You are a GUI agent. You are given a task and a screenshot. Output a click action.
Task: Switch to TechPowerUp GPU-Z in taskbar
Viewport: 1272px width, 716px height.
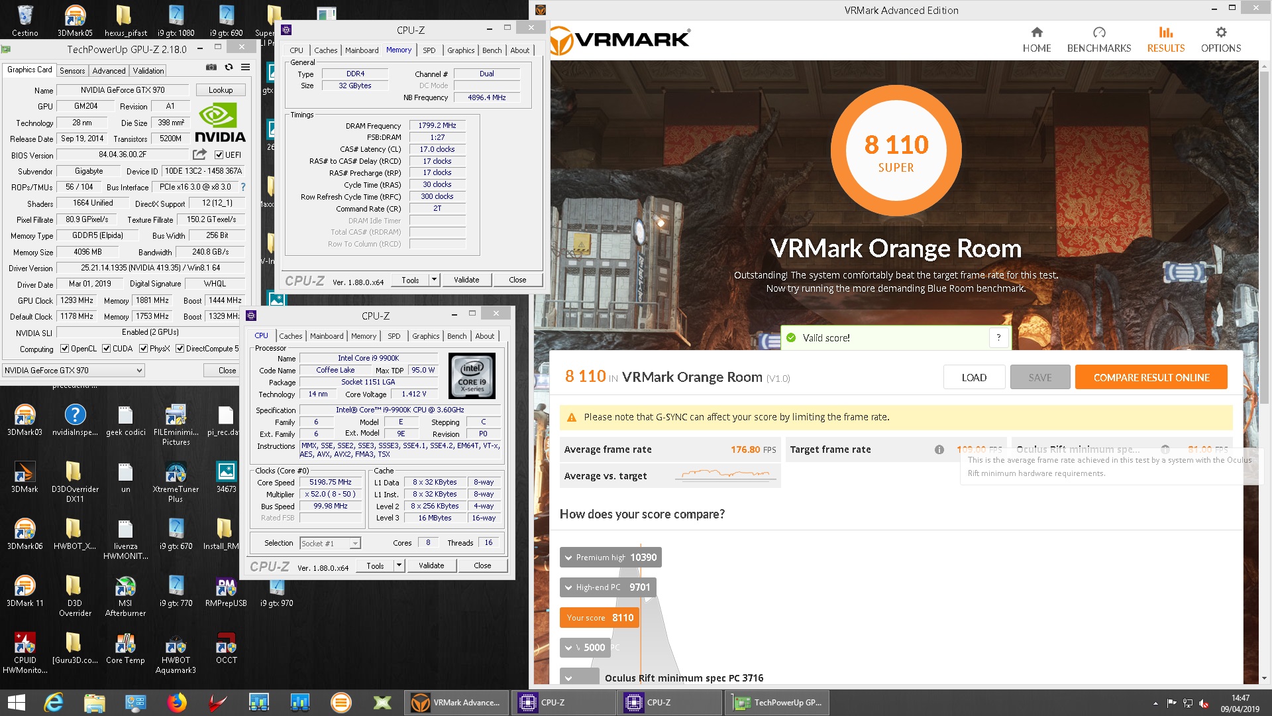click(778, 703)
